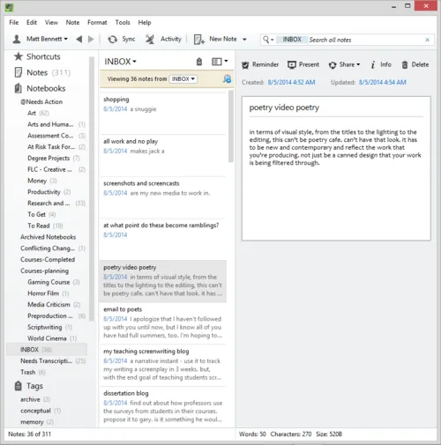
Task: Select the @Needs Action notebook stack
Action: 41,101
